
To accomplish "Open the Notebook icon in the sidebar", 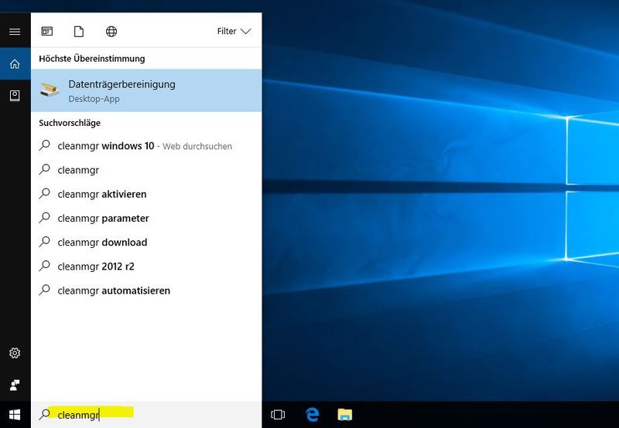I will 15,95.
